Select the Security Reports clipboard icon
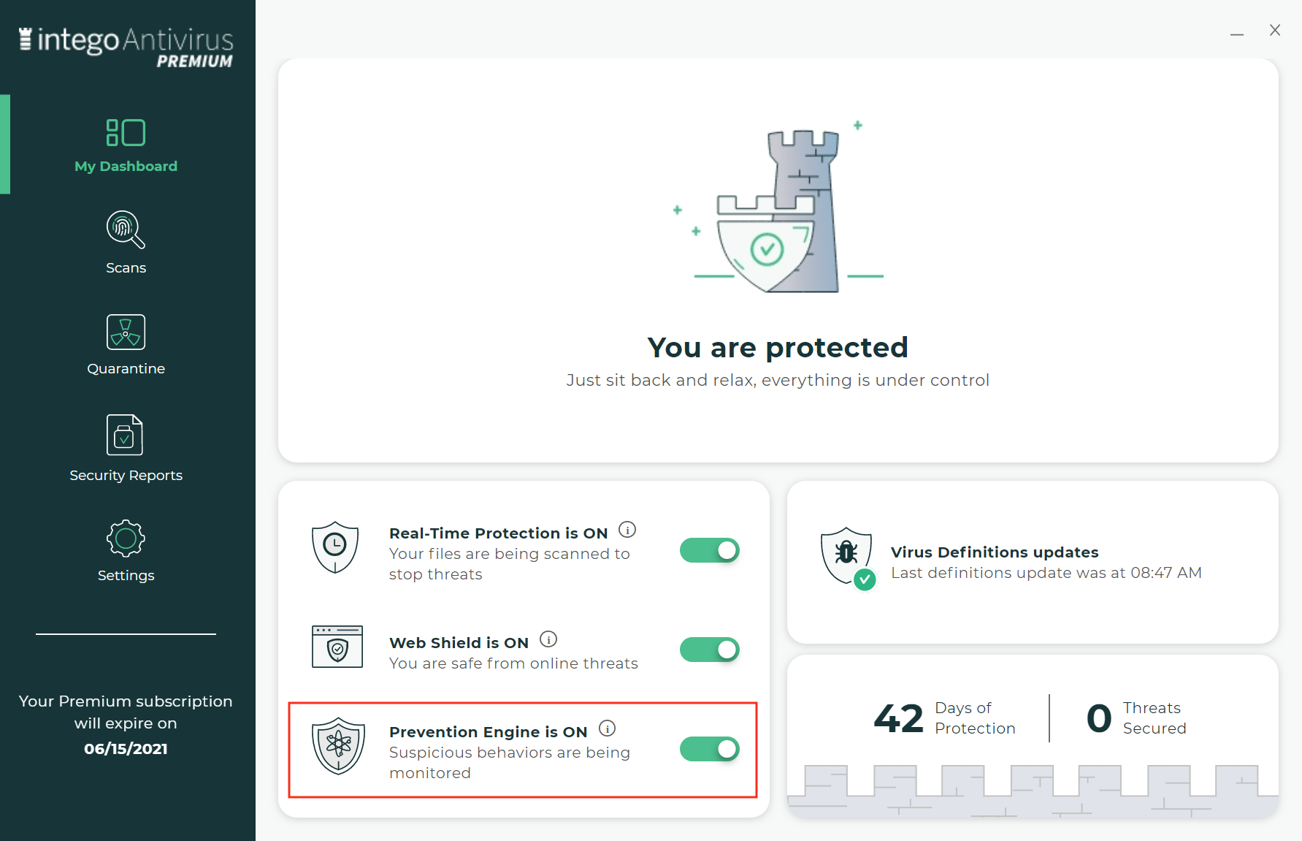This screenshot has height=841, width=1302. point(125,435)
